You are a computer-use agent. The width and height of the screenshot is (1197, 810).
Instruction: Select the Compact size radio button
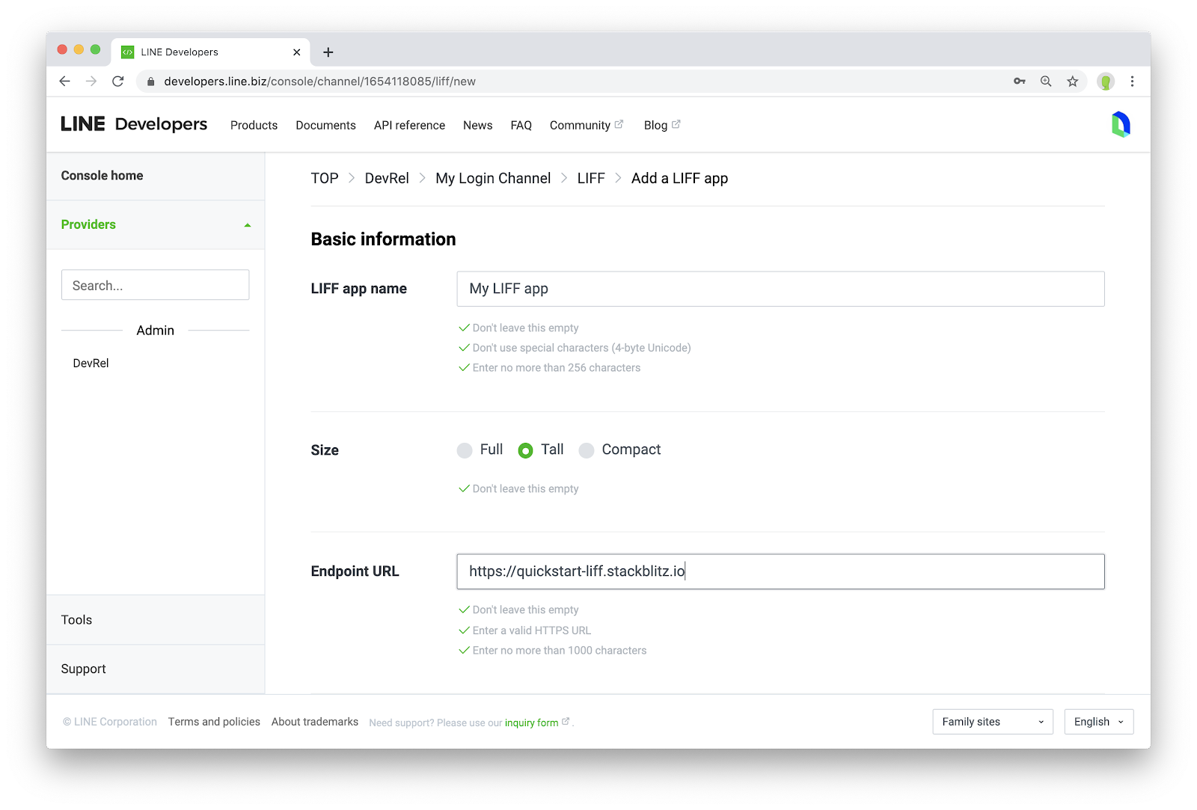587,450
